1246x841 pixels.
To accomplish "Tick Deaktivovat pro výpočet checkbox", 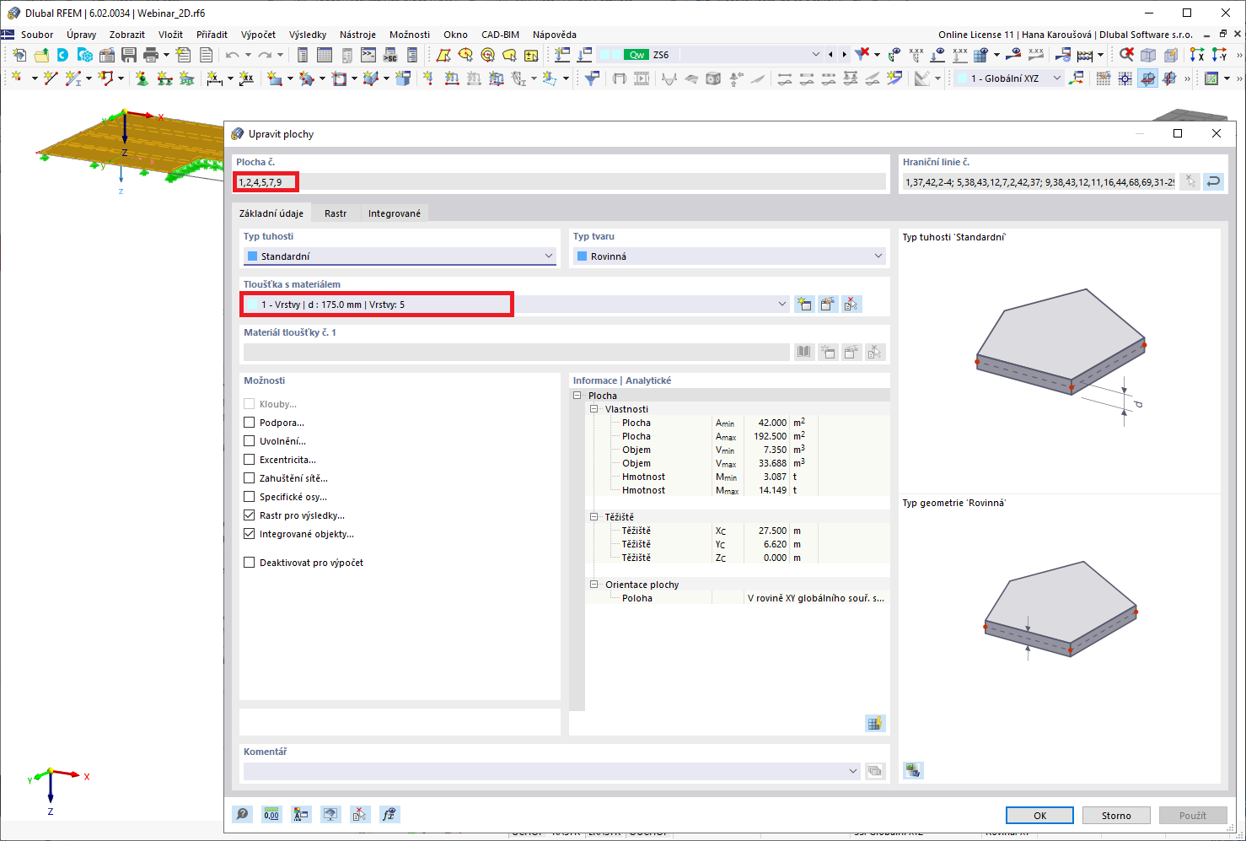I will (x=250, y=563).
